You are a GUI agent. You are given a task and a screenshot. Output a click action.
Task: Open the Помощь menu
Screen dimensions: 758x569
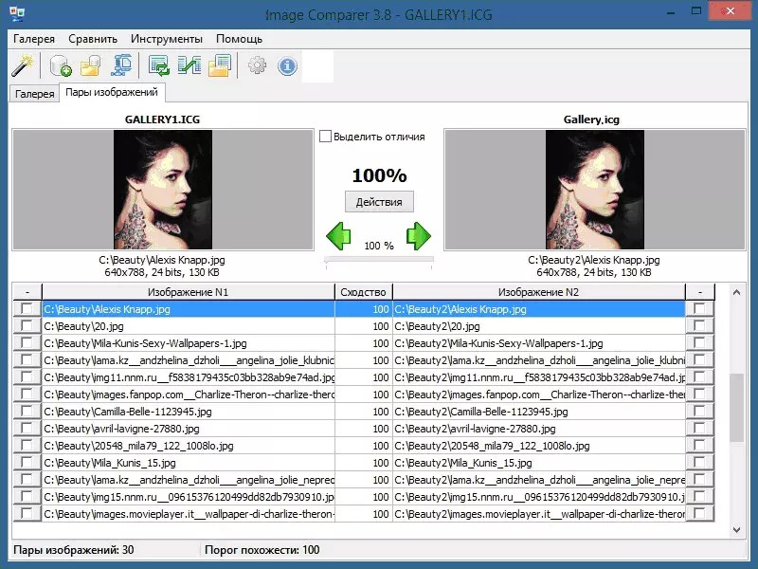pyautogui.click(x=240, y=39)
